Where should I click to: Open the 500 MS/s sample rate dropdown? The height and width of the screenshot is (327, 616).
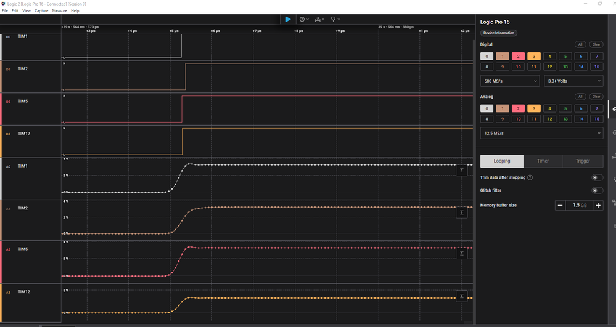tap(509, 81)
